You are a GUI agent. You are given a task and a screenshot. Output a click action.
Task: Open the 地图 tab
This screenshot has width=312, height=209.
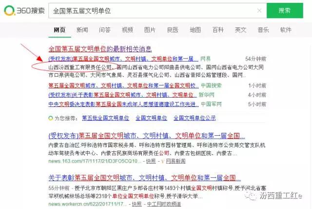pos(195,30)
